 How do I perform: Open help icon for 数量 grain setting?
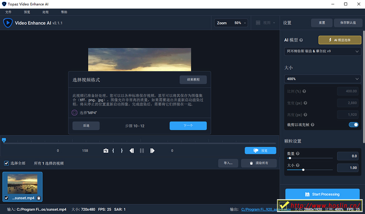[x=298, y=154]
